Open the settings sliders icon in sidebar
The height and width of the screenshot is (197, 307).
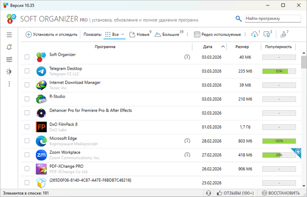9,59
